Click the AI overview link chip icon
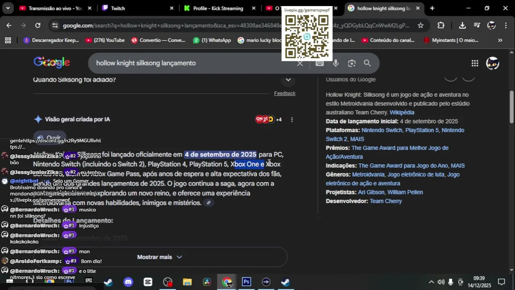Image resolution: width=515 pixels, height=290 pixels. (208, 203)
